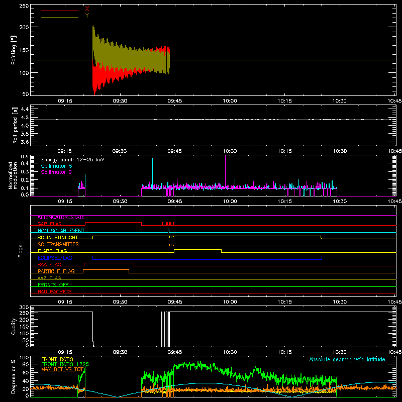Screen dimensions: 402x402
Task: Click the 300 tick on Quality axis
Action: coord(24,308)
